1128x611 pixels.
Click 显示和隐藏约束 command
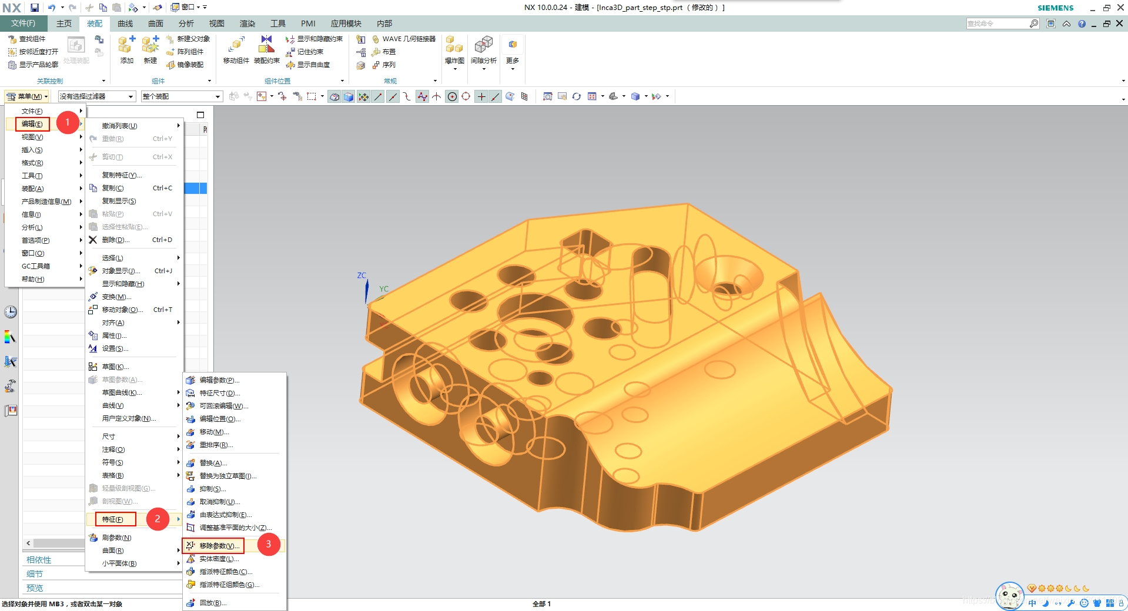point(314,39)
